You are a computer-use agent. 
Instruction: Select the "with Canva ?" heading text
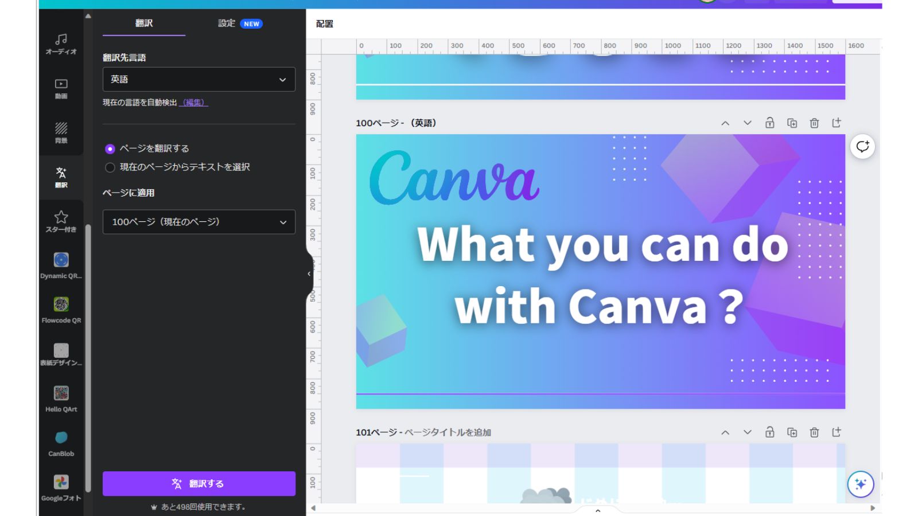pyautogui.click(x=599, y=306)
